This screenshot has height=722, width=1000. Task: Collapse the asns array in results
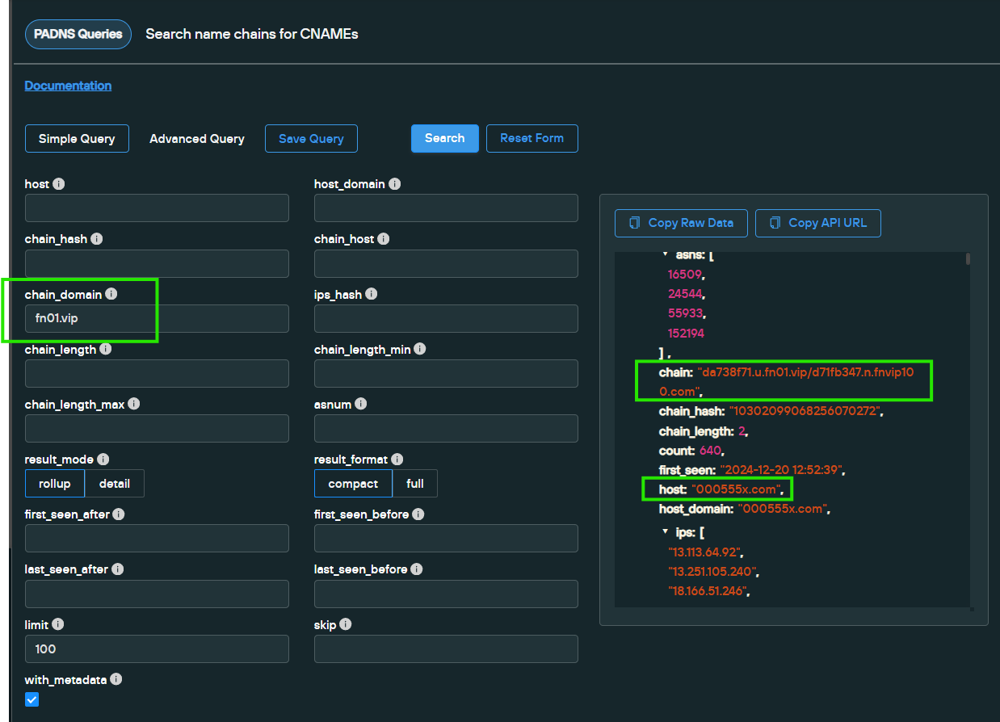pos(666,254)
